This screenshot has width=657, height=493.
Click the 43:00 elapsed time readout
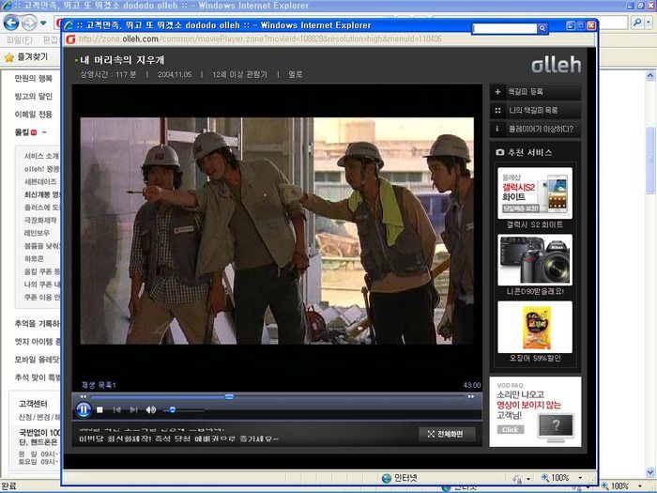pos(472,385)
